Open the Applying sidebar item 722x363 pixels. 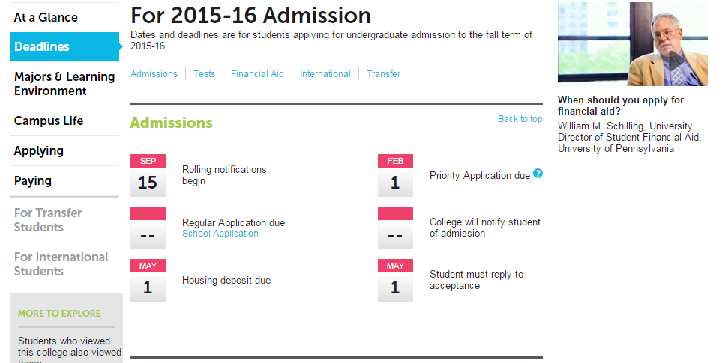tap(39, 150)
